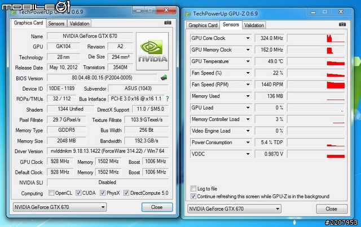Click the 1344 Unified shaders value
Image resolution: width=361 pixels, height=227 pixels.
click(71, 109)
